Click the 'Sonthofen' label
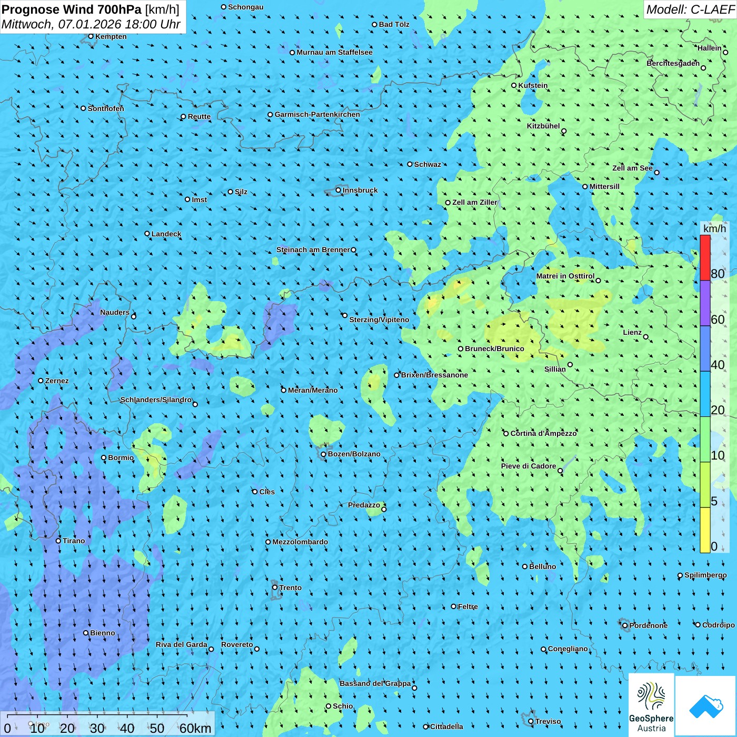 click(106, 108)
